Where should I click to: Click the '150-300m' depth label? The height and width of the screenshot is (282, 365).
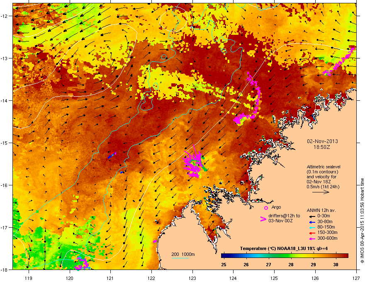point(327,232)
